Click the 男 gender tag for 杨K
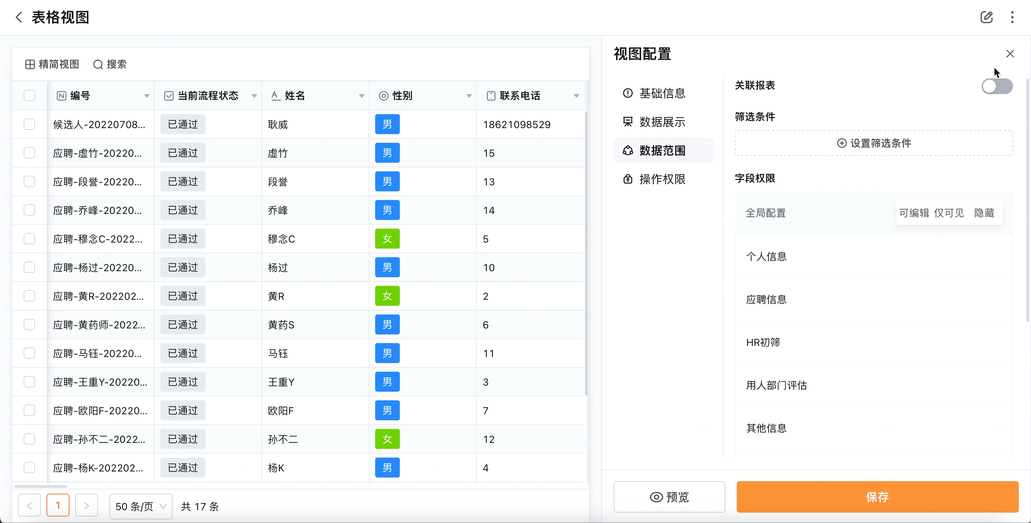Screen dimensions: 1031x523 click(x=387, y=468)
